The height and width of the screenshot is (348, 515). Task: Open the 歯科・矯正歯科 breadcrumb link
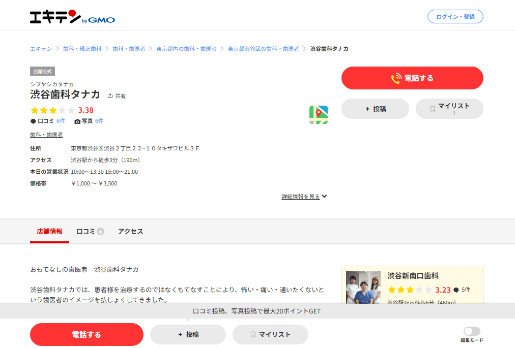point(82,49)
